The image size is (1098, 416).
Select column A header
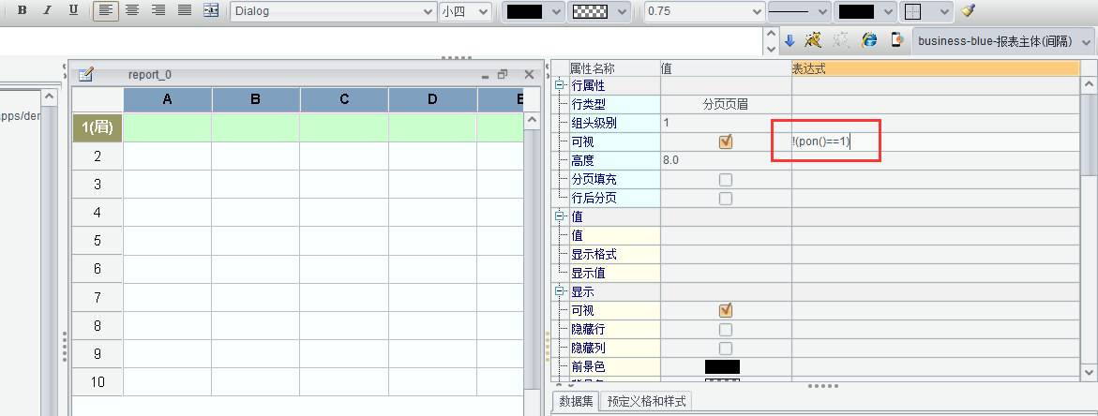[167, 99]
